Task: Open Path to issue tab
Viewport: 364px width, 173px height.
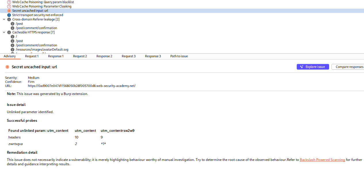Action: click(x=179, y=56)
